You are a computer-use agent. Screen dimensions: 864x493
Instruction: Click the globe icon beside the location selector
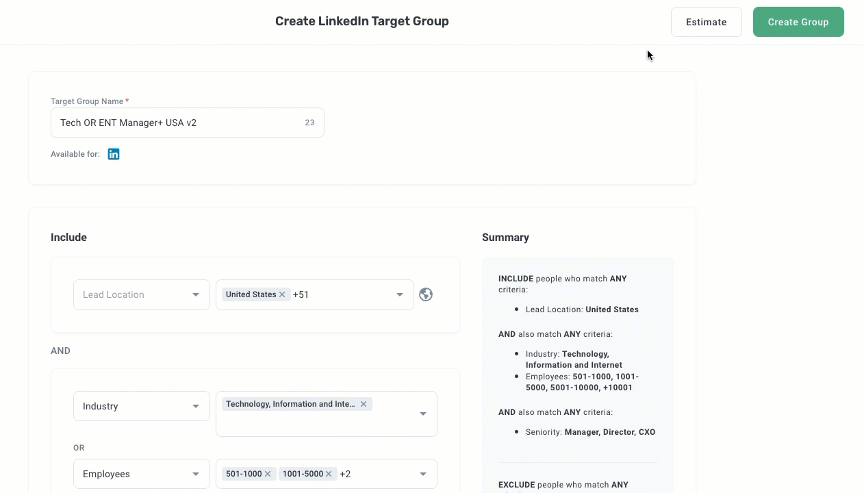point(425,294)
